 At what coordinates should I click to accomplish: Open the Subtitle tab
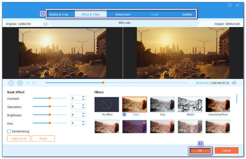pos(187,14)
